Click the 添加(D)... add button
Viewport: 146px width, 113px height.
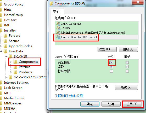[107, 49]
